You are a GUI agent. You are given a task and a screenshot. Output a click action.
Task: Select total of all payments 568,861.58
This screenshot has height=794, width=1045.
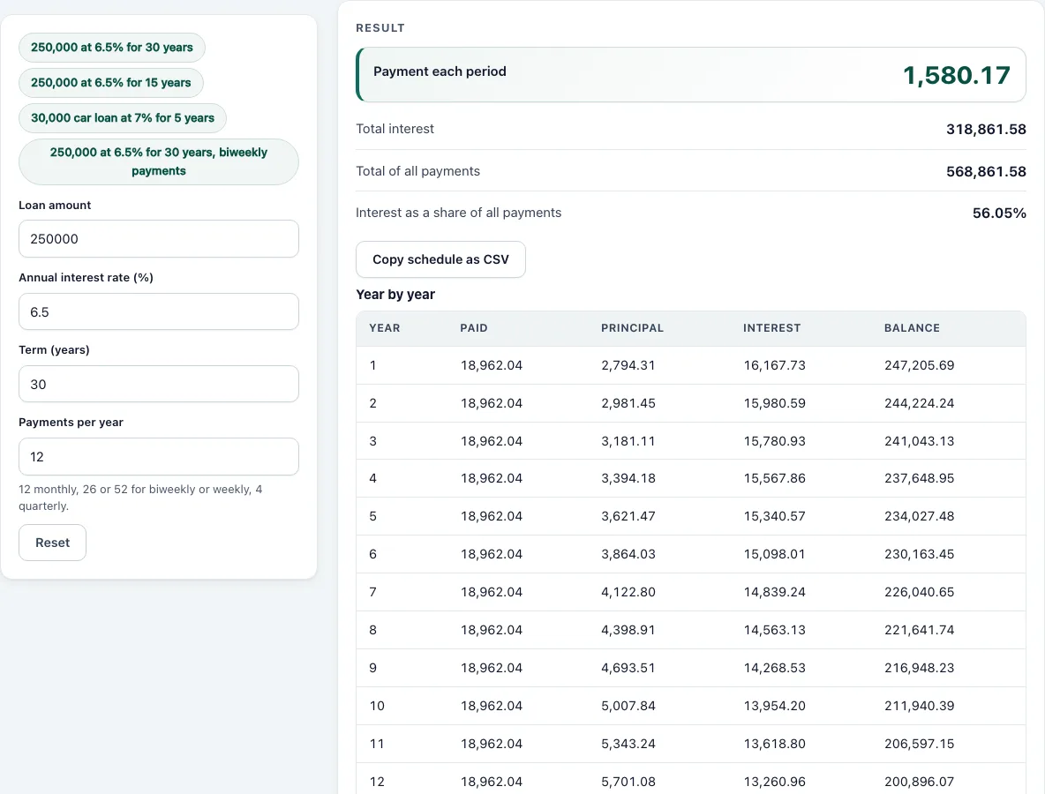[986, 171]
